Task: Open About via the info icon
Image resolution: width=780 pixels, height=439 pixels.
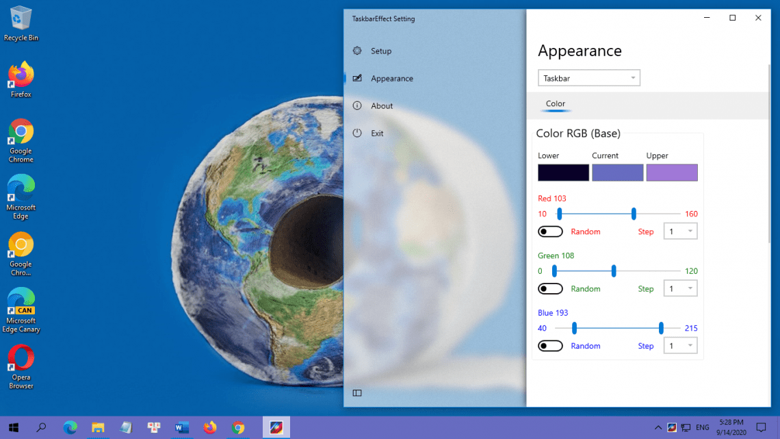Action: [x=356, y=105]
